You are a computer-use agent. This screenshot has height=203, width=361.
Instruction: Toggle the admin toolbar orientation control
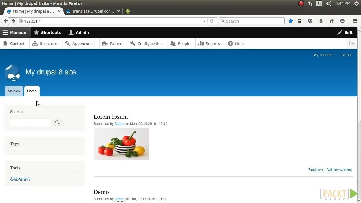tap(352, 43)
